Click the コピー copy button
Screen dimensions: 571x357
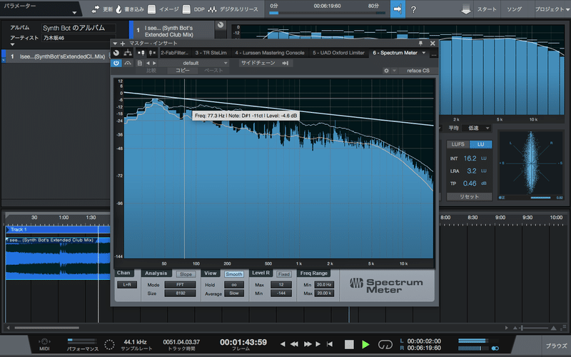183,71
